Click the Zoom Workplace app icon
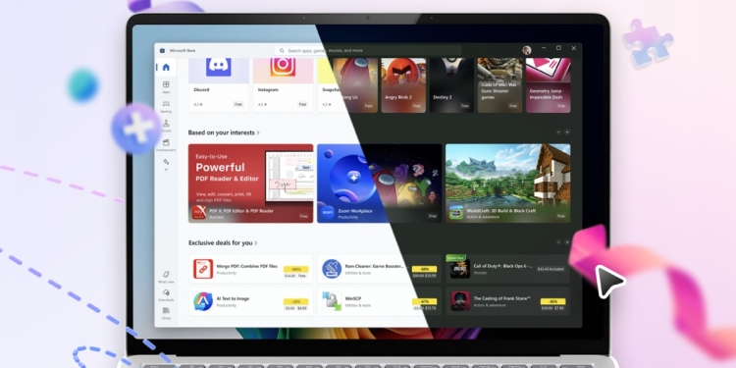 tap(328, 213)
